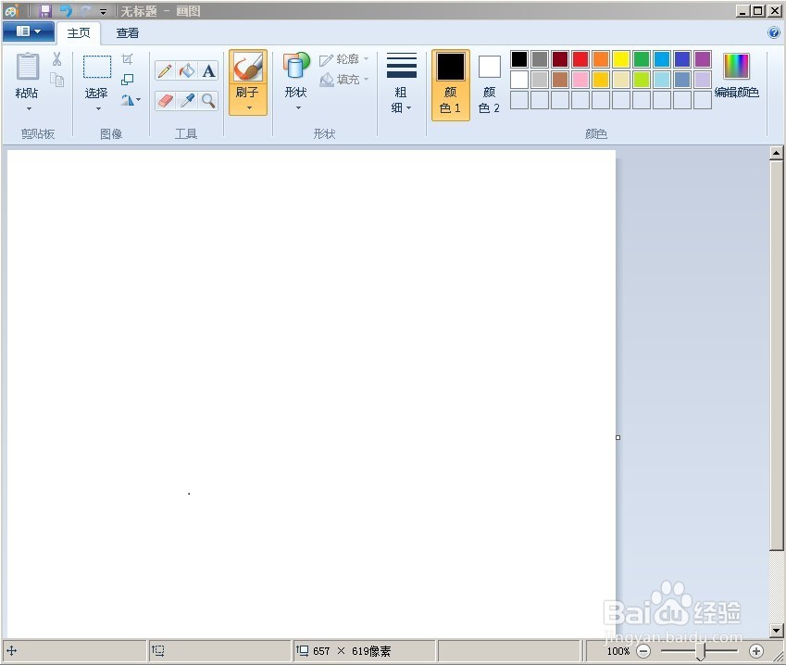Choose the Fill with color bucket tool

(187, 70)
